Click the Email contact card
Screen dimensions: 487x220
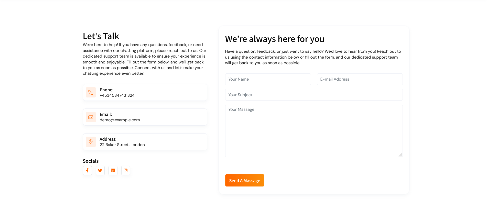145,117
